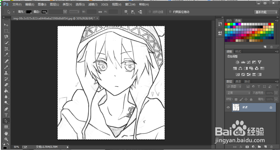
Task: Toggle the link width and height icon
Action: tap(100, 12)
